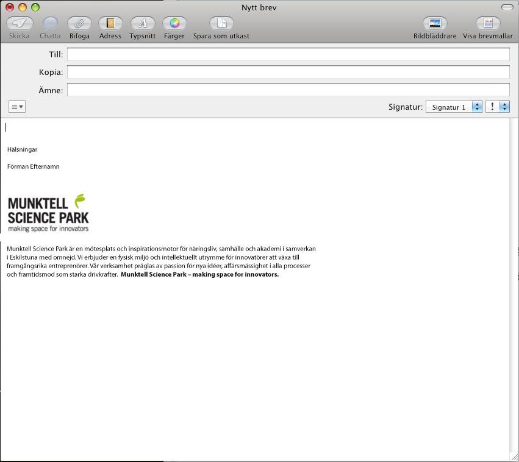Click the text 'Hälsningar'

pyautogui.click(x=22, y=149)
